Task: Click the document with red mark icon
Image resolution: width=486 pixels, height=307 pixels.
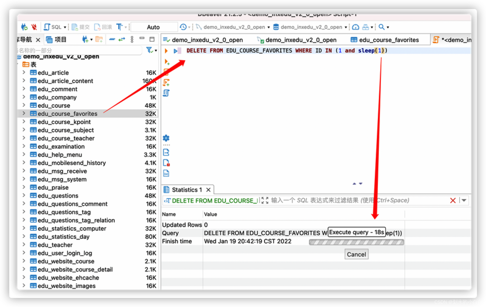Action: coord(166,163)
